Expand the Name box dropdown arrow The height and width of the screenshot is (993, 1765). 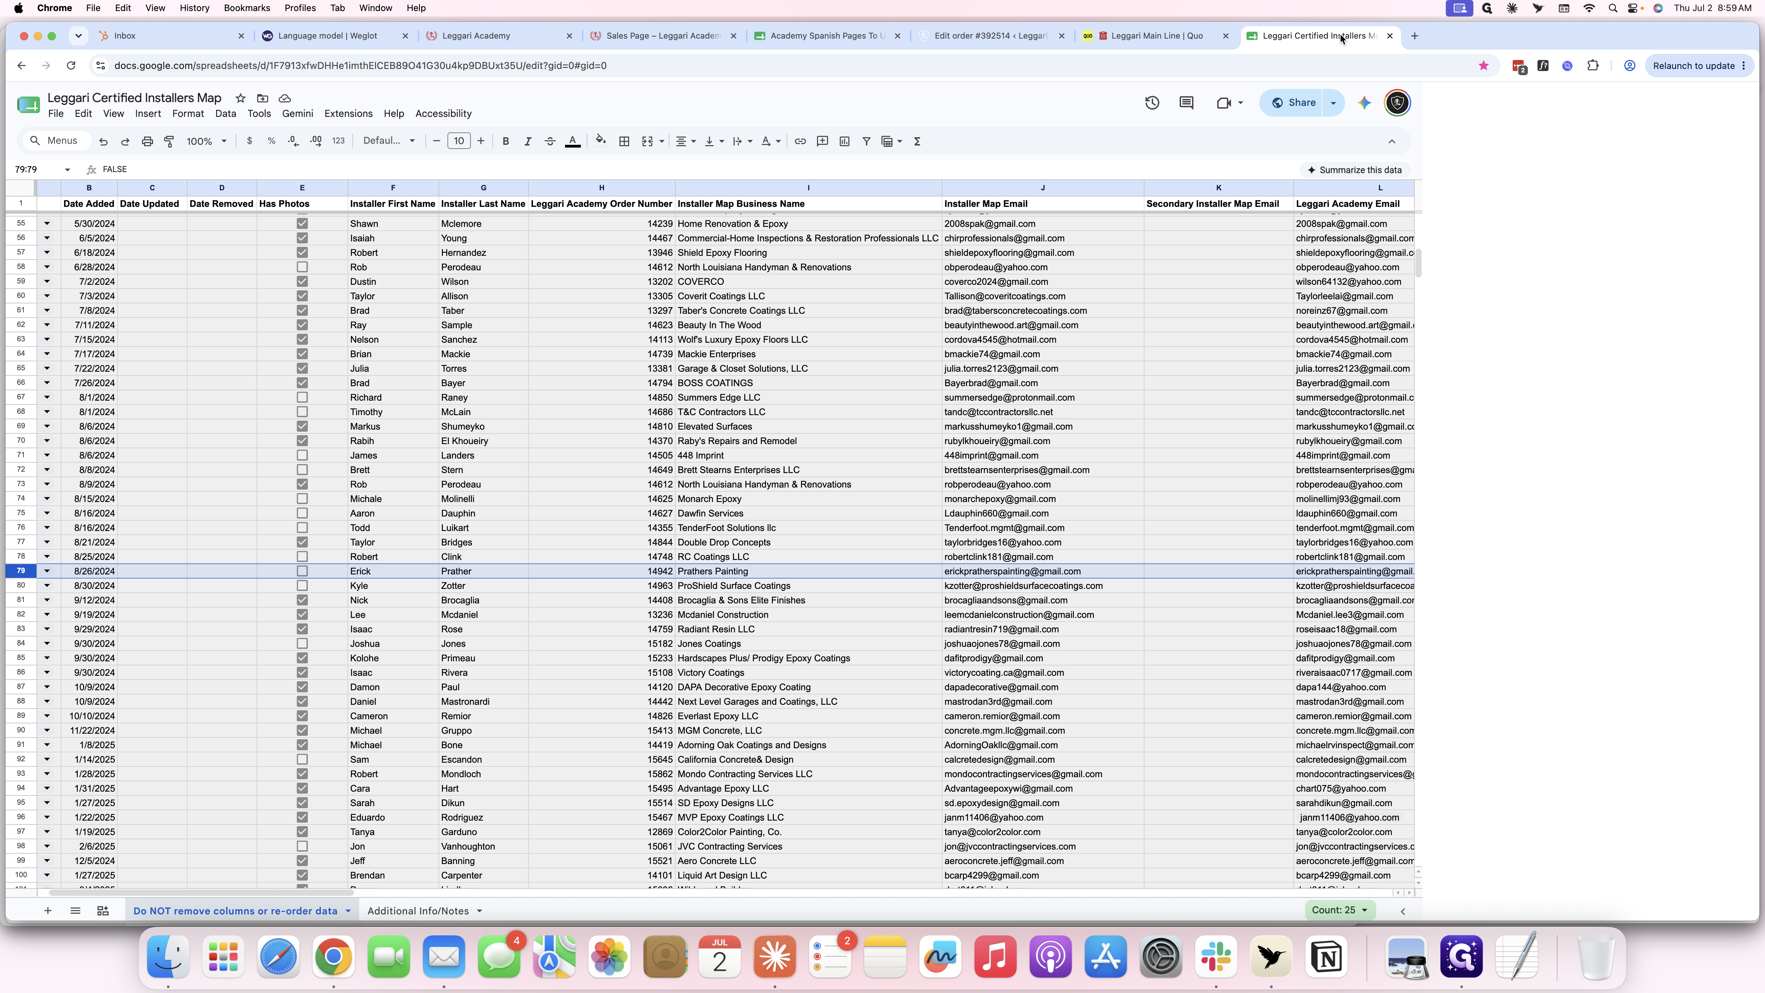tap(67, 170)
